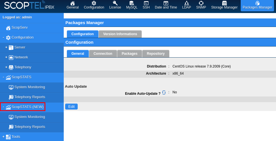Click the Tools label in sidebar
Screen dimensions: 276x141
[x=16, y=137]
